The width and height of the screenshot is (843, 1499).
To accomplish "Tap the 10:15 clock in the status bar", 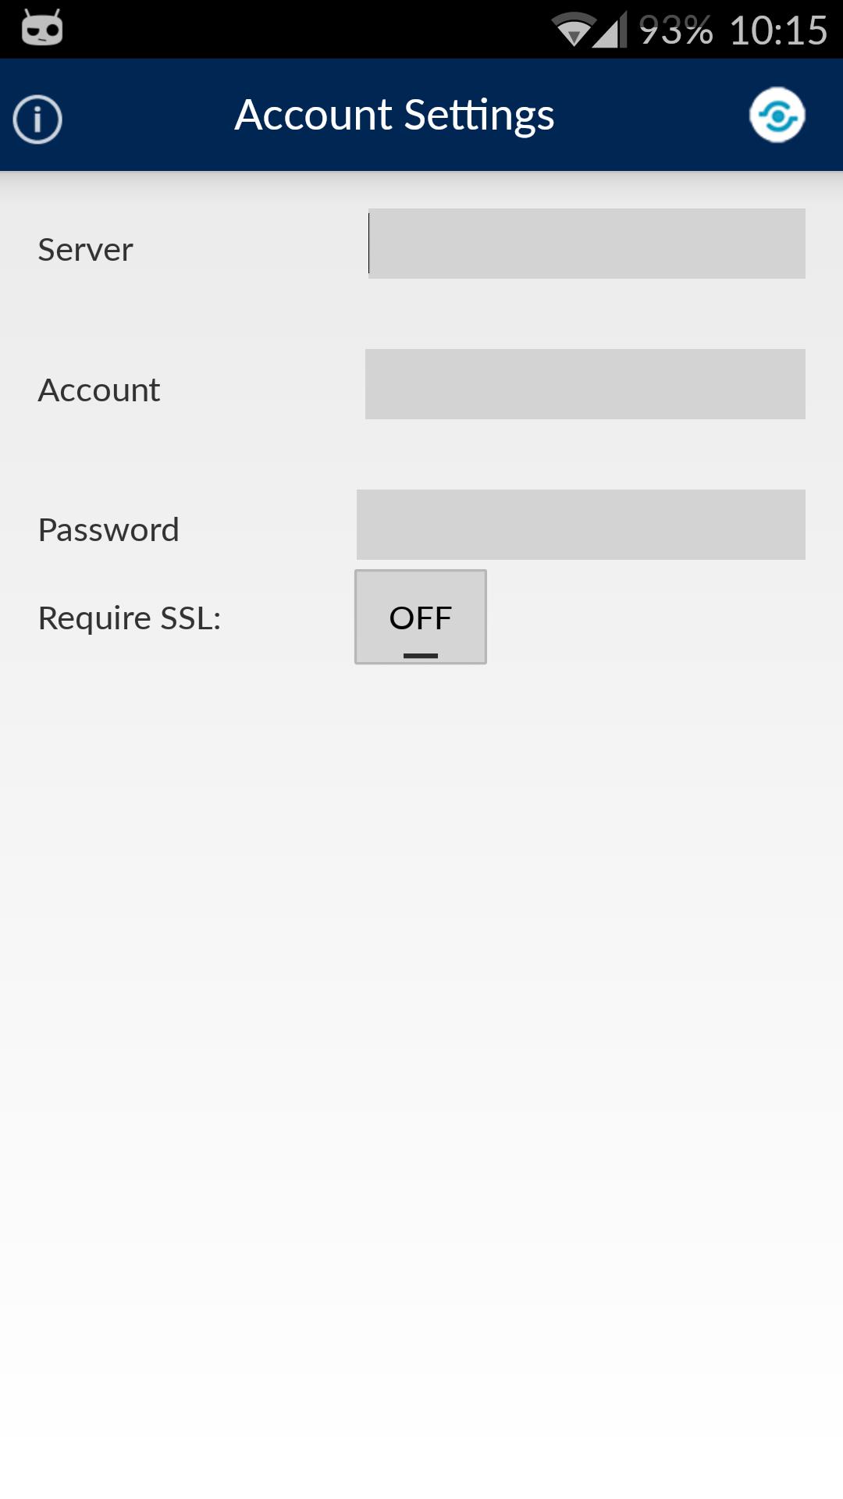I will [x=778, y=31].
